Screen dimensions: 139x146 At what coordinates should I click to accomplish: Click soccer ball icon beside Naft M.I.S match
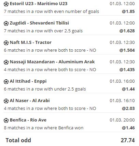click(x=6, y=43)
